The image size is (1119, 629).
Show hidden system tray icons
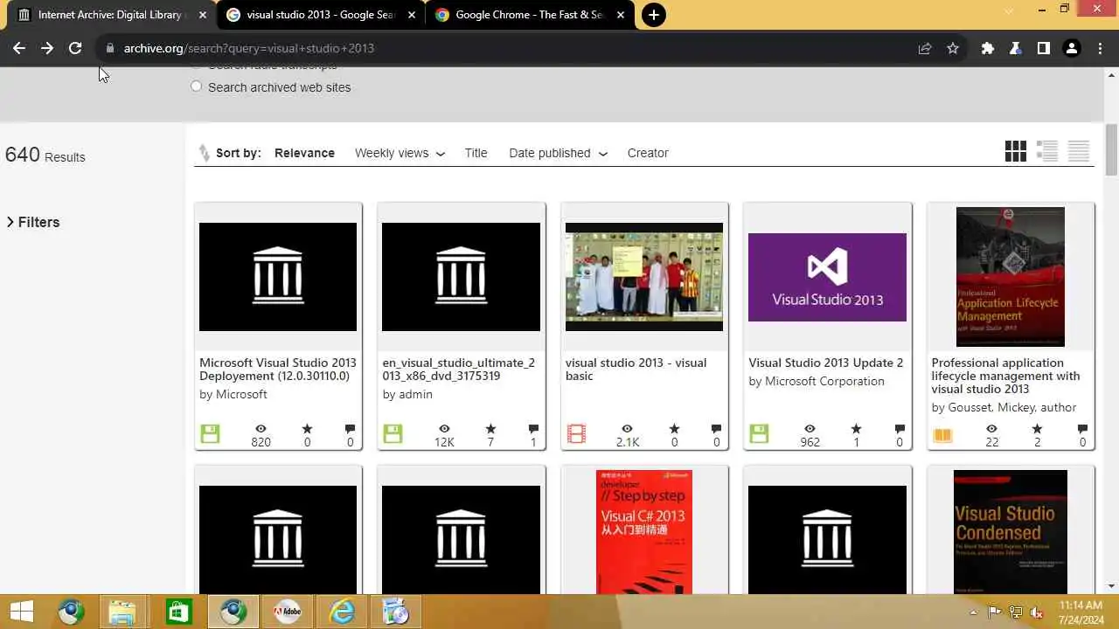973,612
